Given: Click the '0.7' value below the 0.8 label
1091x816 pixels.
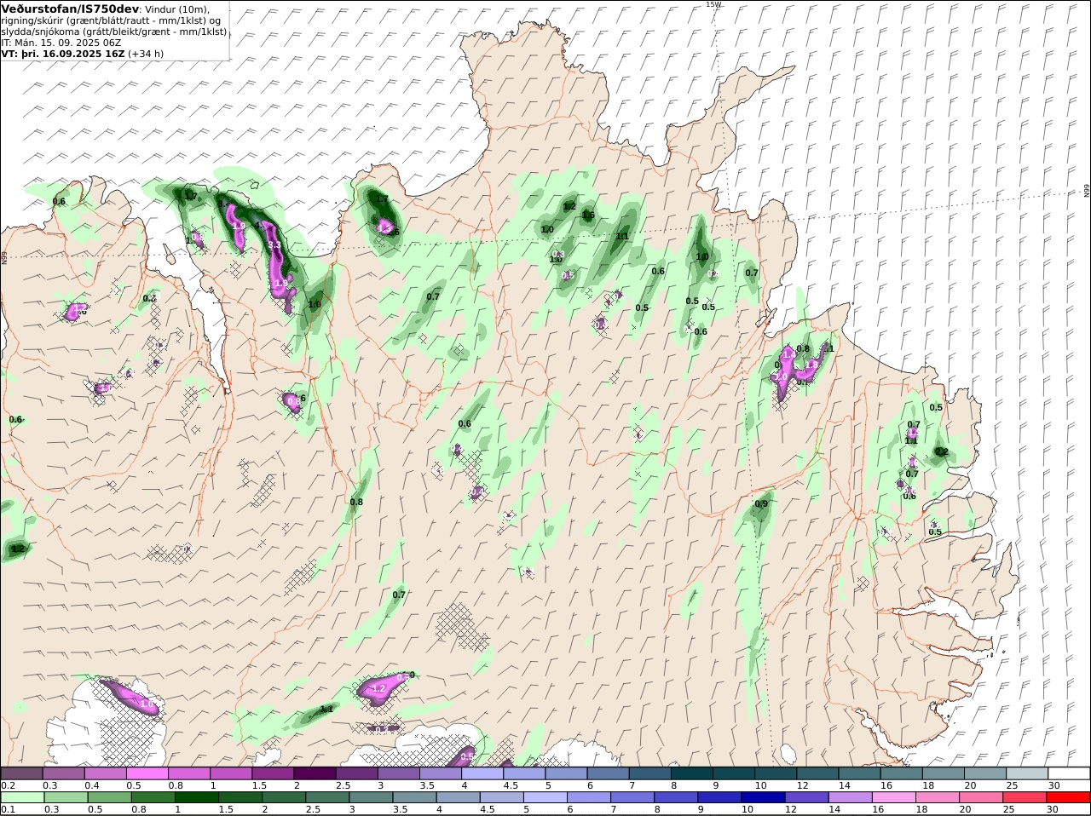Looking at the screenshot, I should point(399,595).
